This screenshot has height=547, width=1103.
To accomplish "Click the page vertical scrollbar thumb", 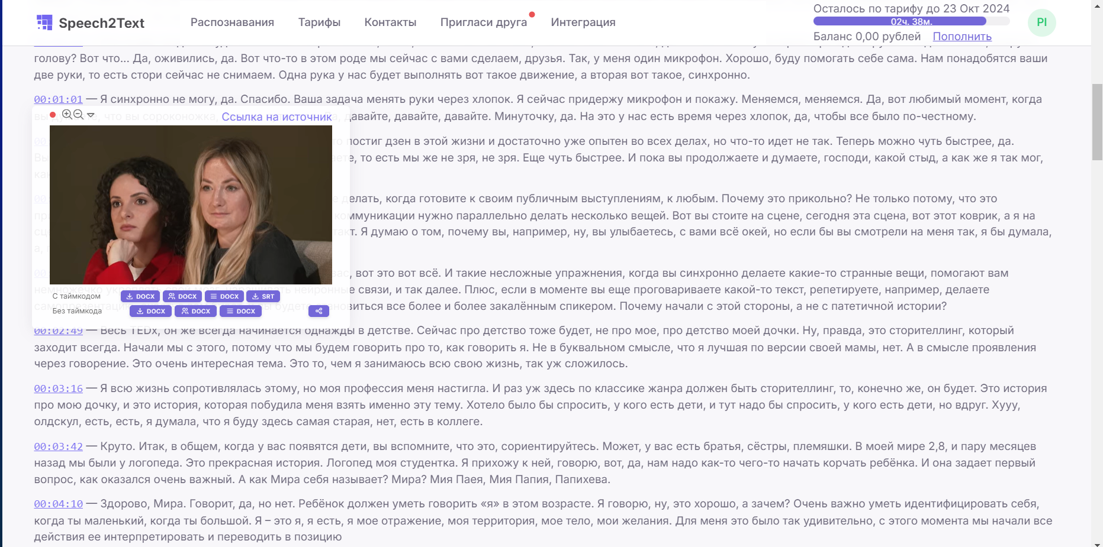I will 1097,122.
